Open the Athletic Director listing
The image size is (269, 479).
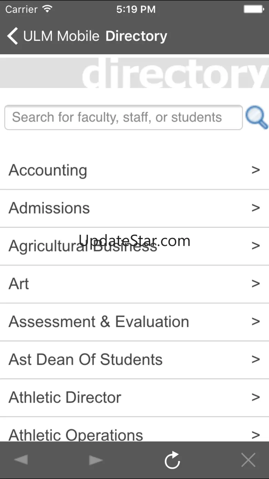[x=65, y=397]
